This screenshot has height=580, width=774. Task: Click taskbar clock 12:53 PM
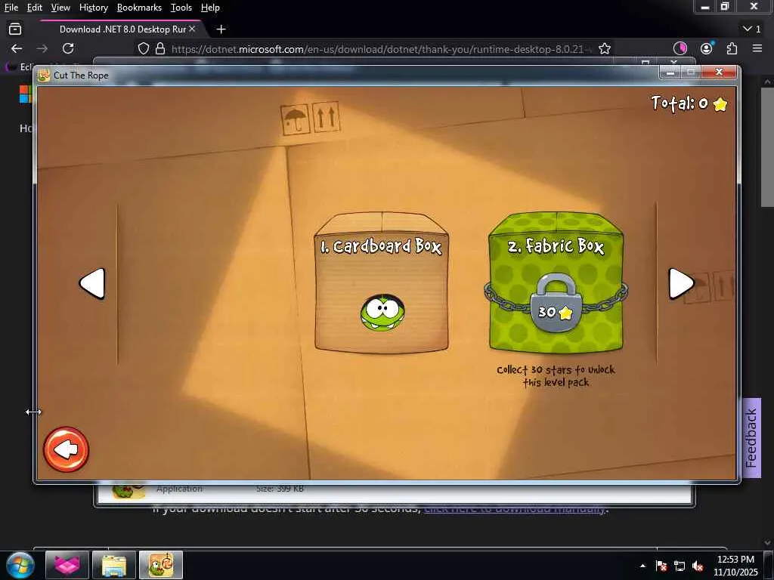click(x=735, y=566)
